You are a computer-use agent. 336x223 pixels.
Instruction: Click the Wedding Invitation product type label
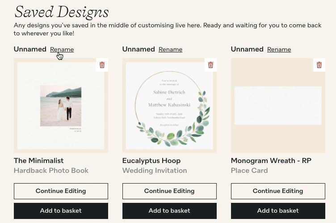(x=155, y=171)
